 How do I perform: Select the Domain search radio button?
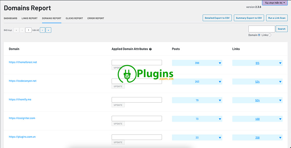(259, 35)
